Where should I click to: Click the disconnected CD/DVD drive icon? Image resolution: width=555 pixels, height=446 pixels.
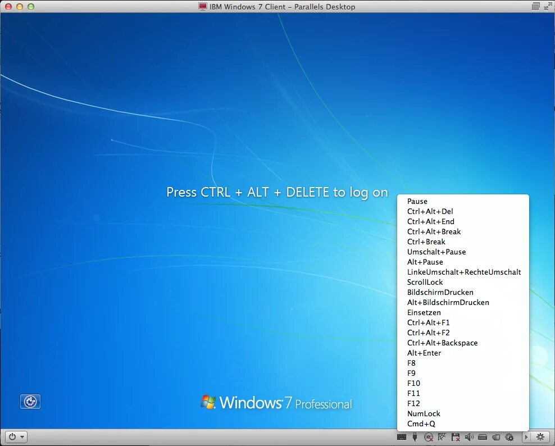tap(429, 437)
